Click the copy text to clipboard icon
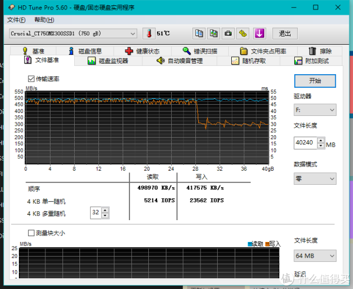Image resolution: width=353 pixels, height=289 pixels. pyautogui.click(x=199, y=34)
